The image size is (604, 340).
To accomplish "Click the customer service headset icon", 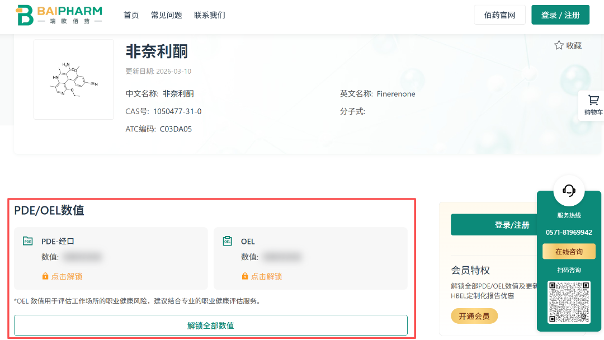I will coord(569,191).
